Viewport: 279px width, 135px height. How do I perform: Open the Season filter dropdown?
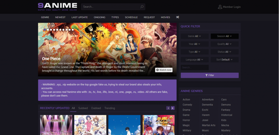(x=225, y=36)
